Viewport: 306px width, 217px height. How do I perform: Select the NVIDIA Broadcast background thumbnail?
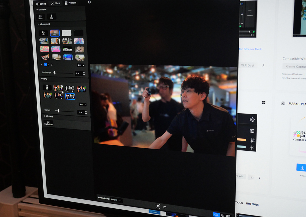coord(68,49)
